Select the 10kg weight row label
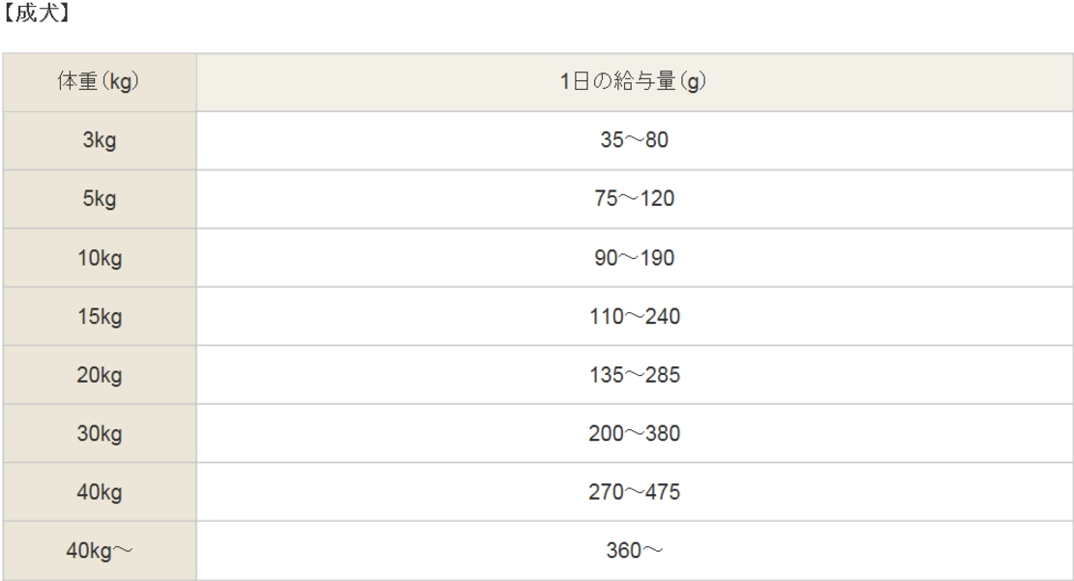Viewport: 1074px width, 581px height. pyautogui.click(x=99, y=258)
